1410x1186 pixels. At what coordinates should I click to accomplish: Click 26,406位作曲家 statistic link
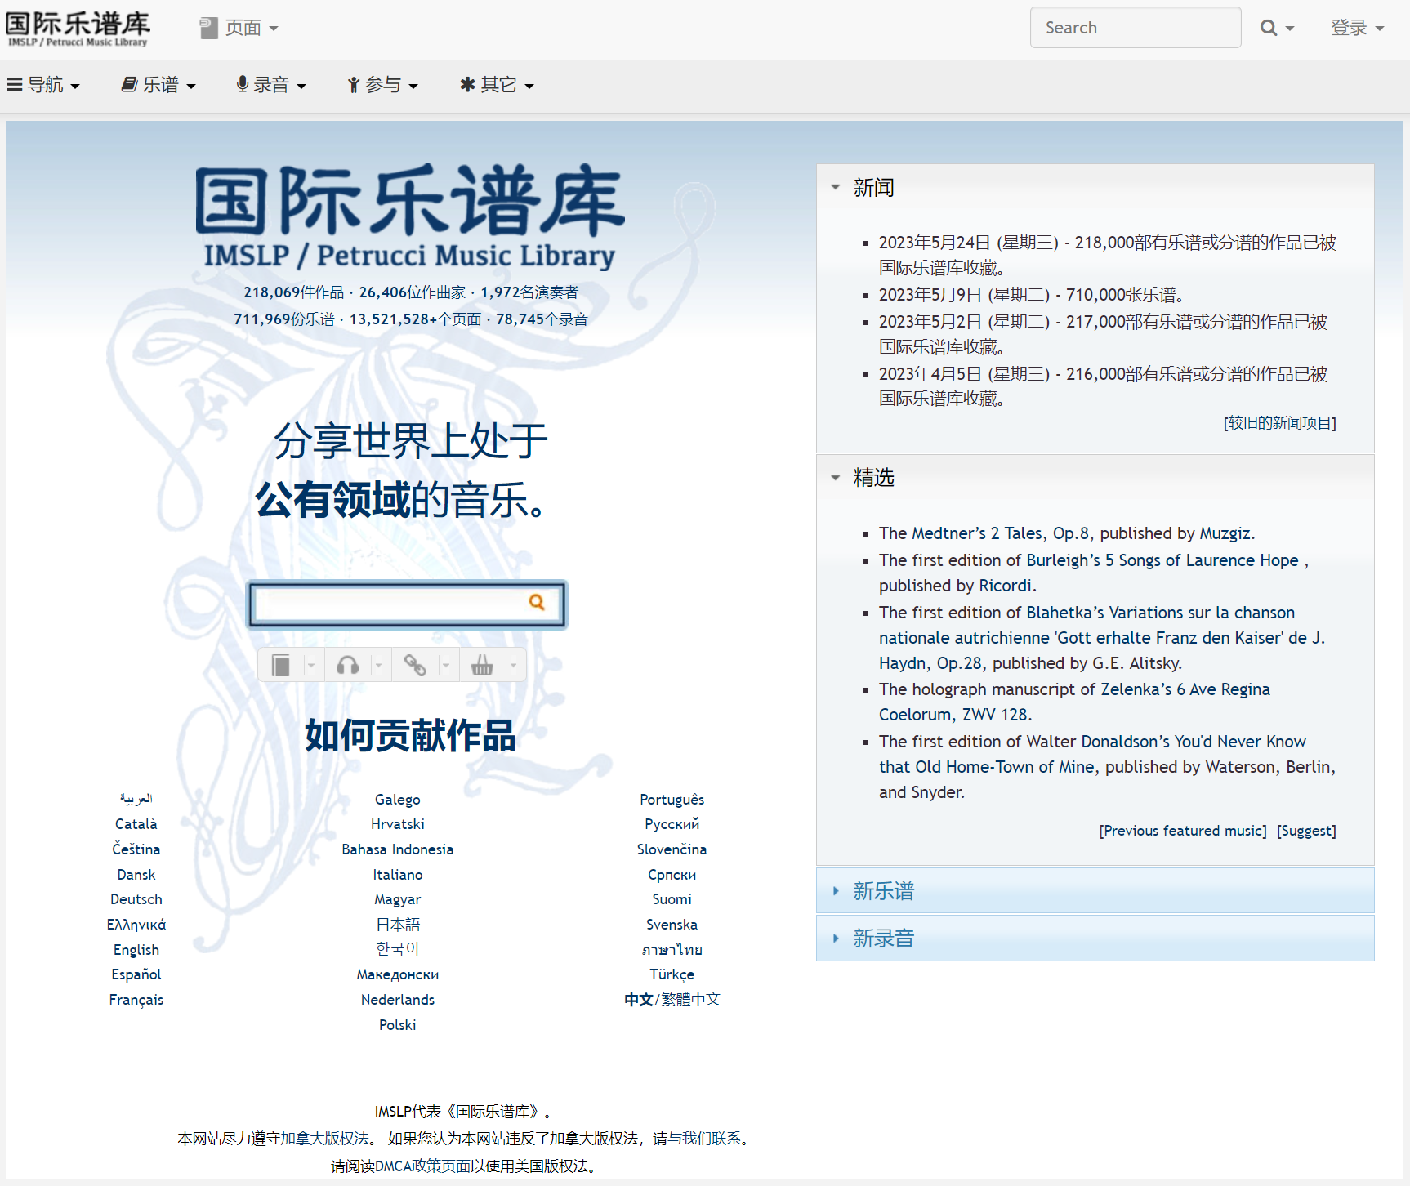pyautogui.click(x=413, y=292)
